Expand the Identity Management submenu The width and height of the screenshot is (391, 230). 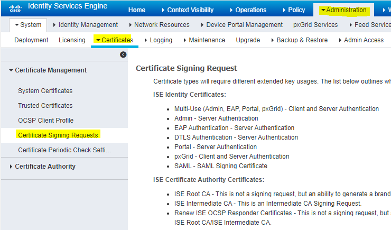coord(86,25)
